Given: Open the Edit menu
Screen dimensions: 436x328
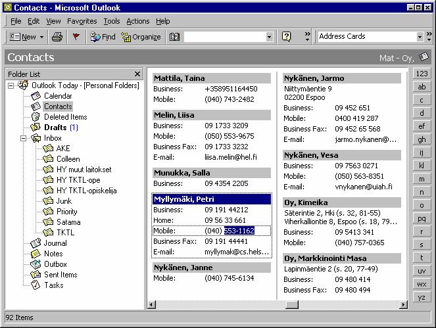Looking at the screenshot, I should point(34,21).
